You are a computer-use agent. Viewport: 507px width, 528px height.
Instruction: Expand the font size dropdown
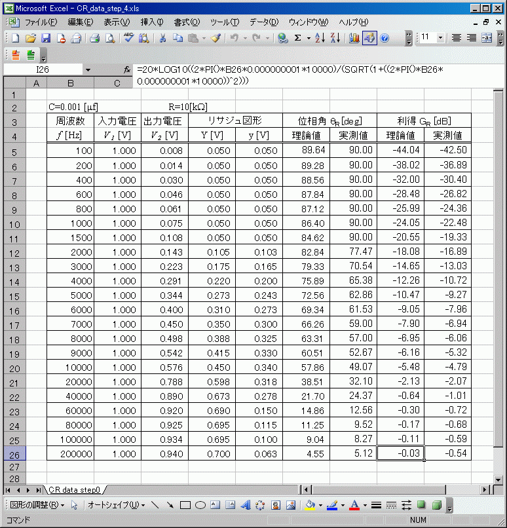point(440,38)
